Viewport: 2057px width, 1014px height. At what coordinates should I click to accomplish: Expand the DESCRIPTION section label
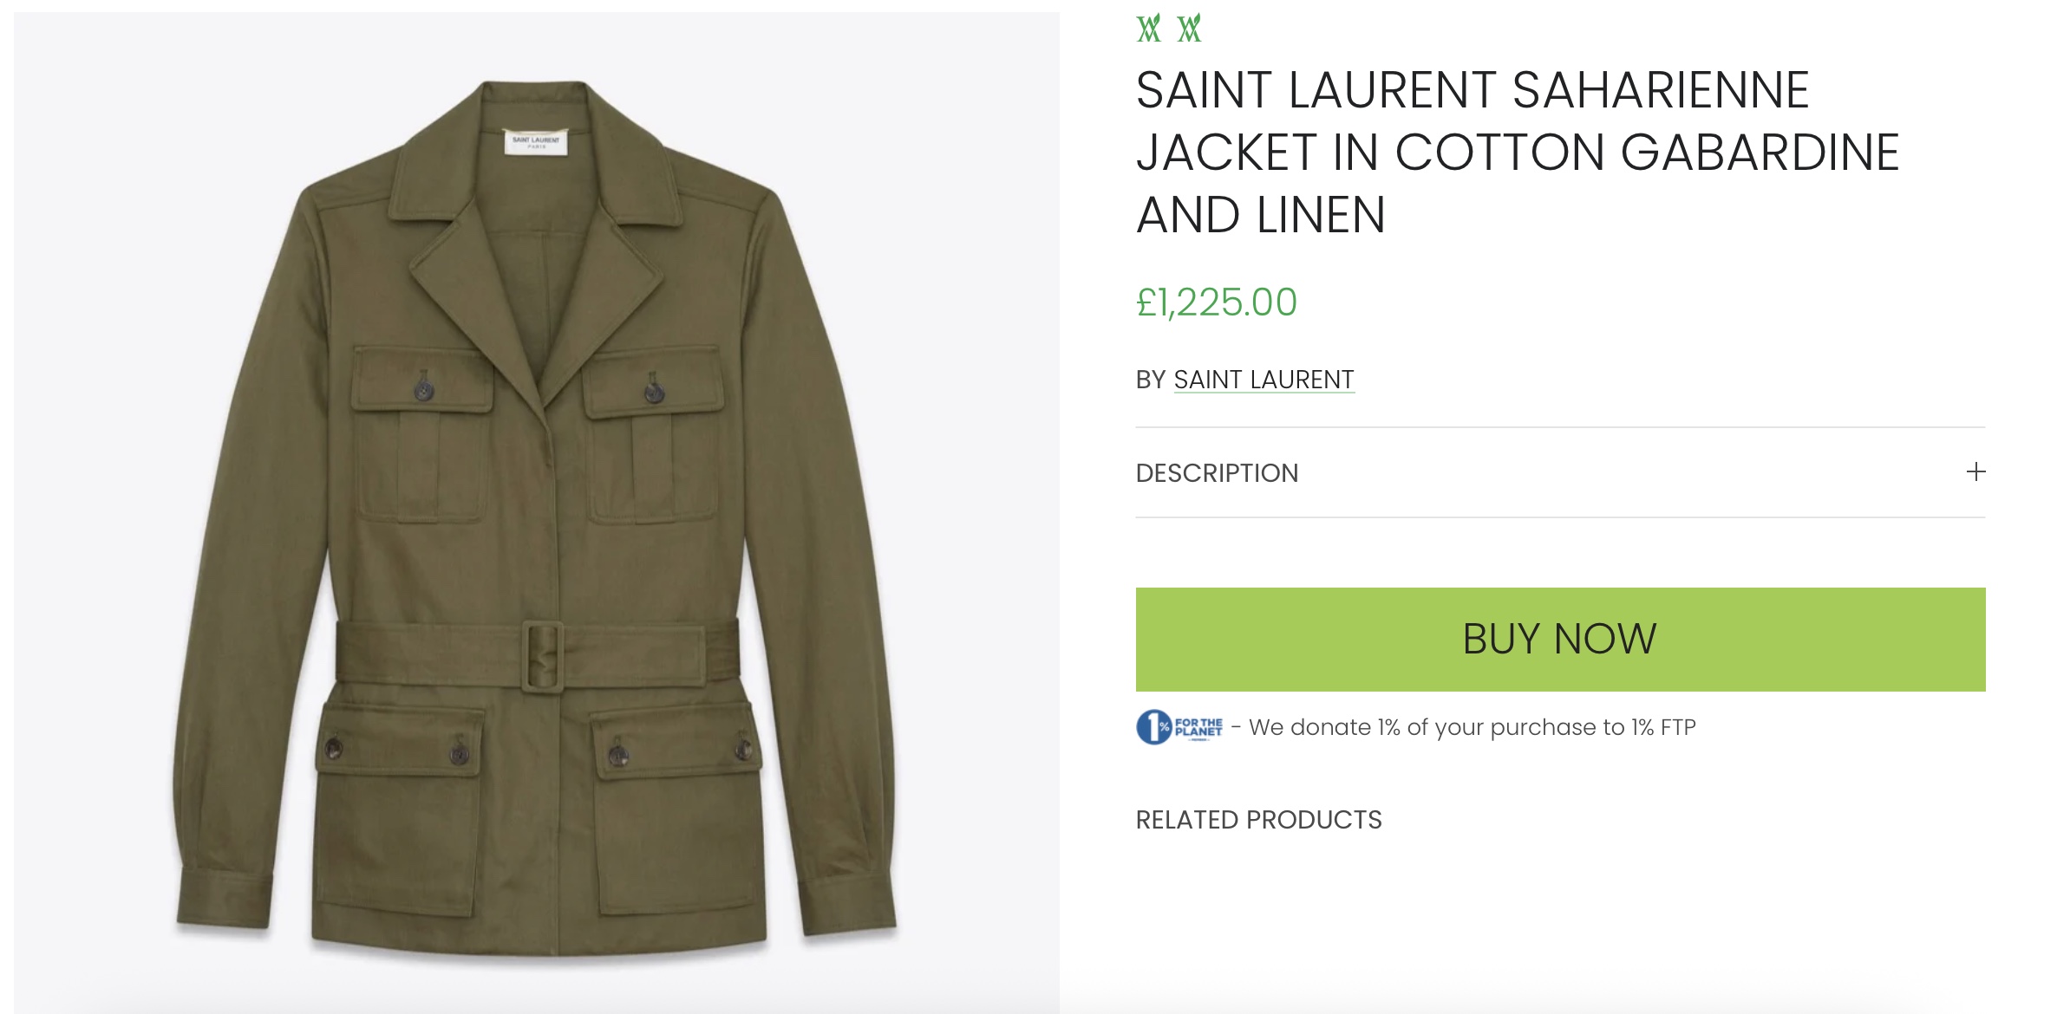click(1217, 473)
